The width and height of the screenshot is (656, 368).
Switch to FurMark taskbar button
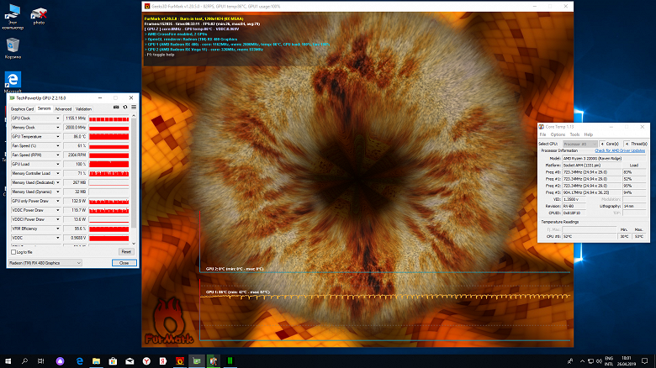(180, 361)
